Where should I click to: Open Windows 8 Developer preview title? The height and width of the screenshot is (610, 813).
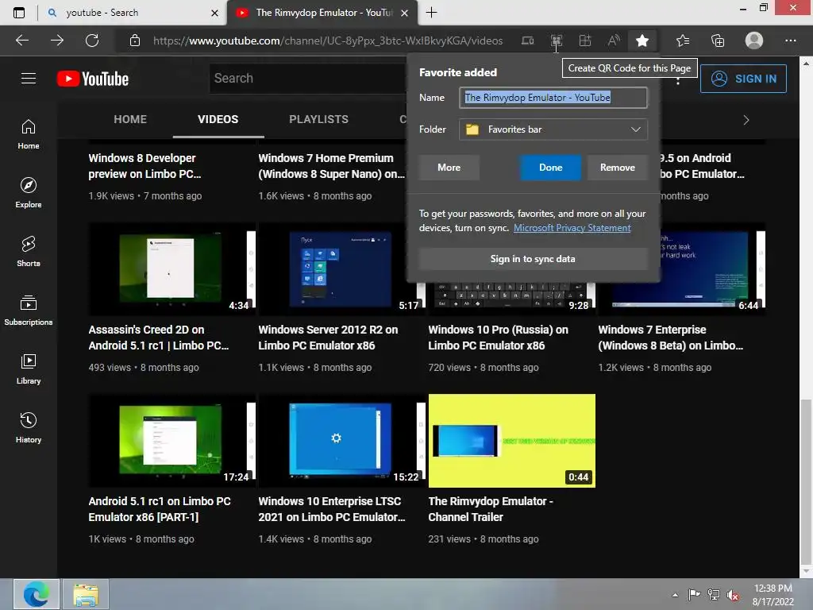tap(144, 166)
